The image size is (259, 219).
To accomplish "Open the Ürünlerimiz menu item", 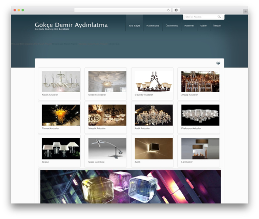I will (x=172, y=26).
